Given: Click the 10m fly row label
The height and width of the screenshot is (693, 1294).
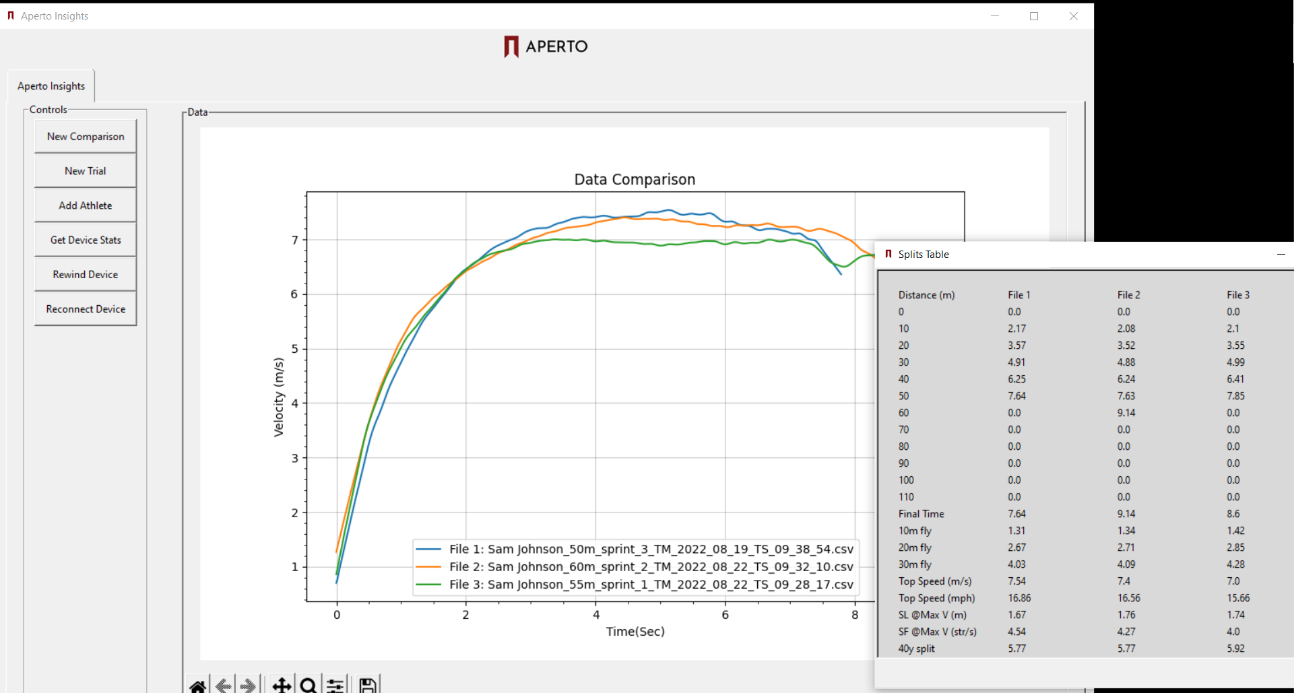Looking at the screenshot, I should tap(914, 531).
